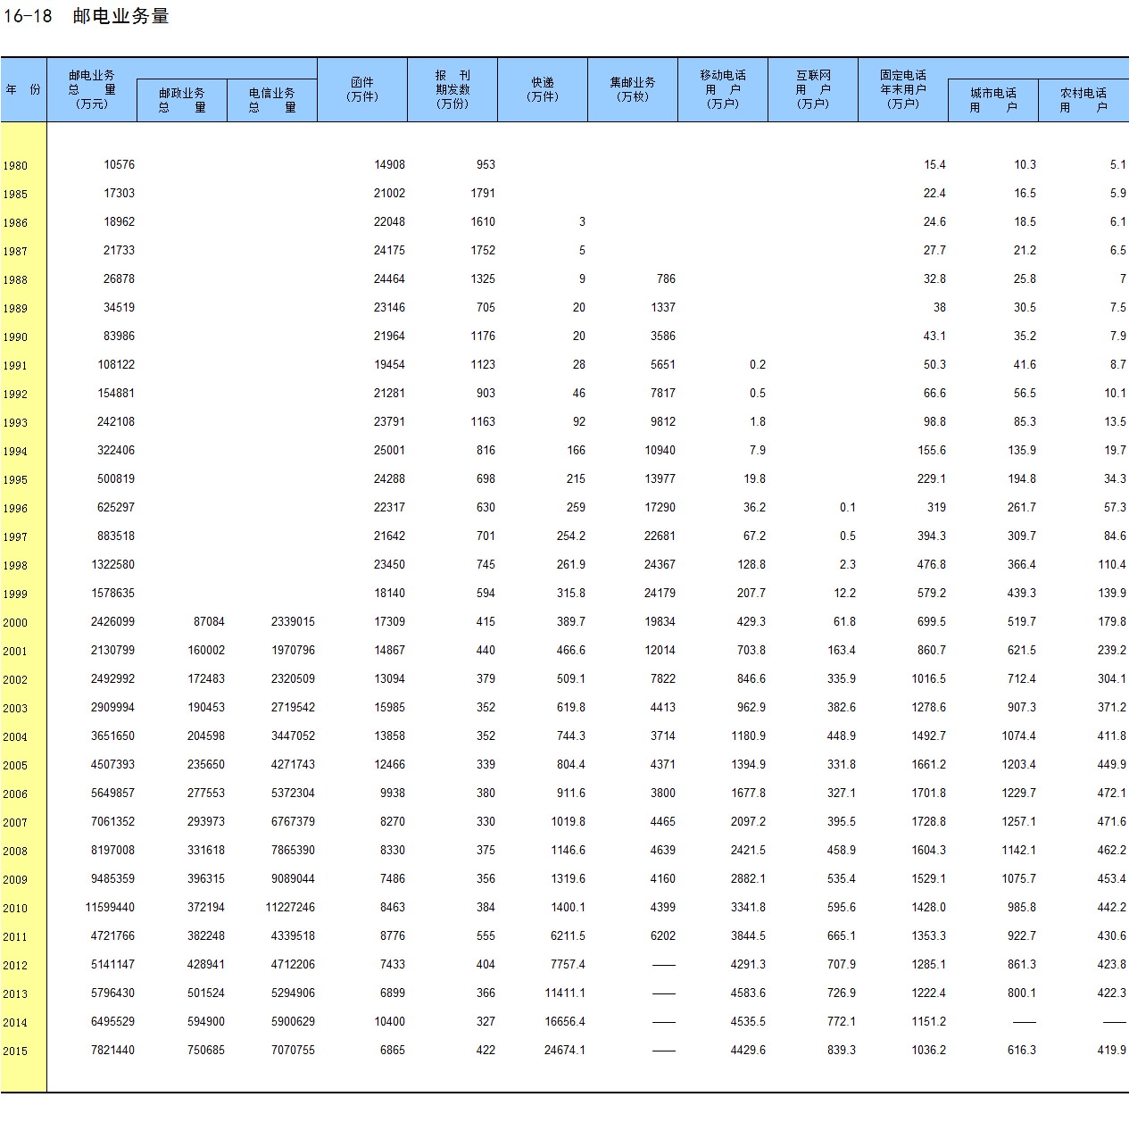The width and height of the screenshot is (1129, 1122).
Task: Select the 年份 column header
Action: [x=23, y=90]
